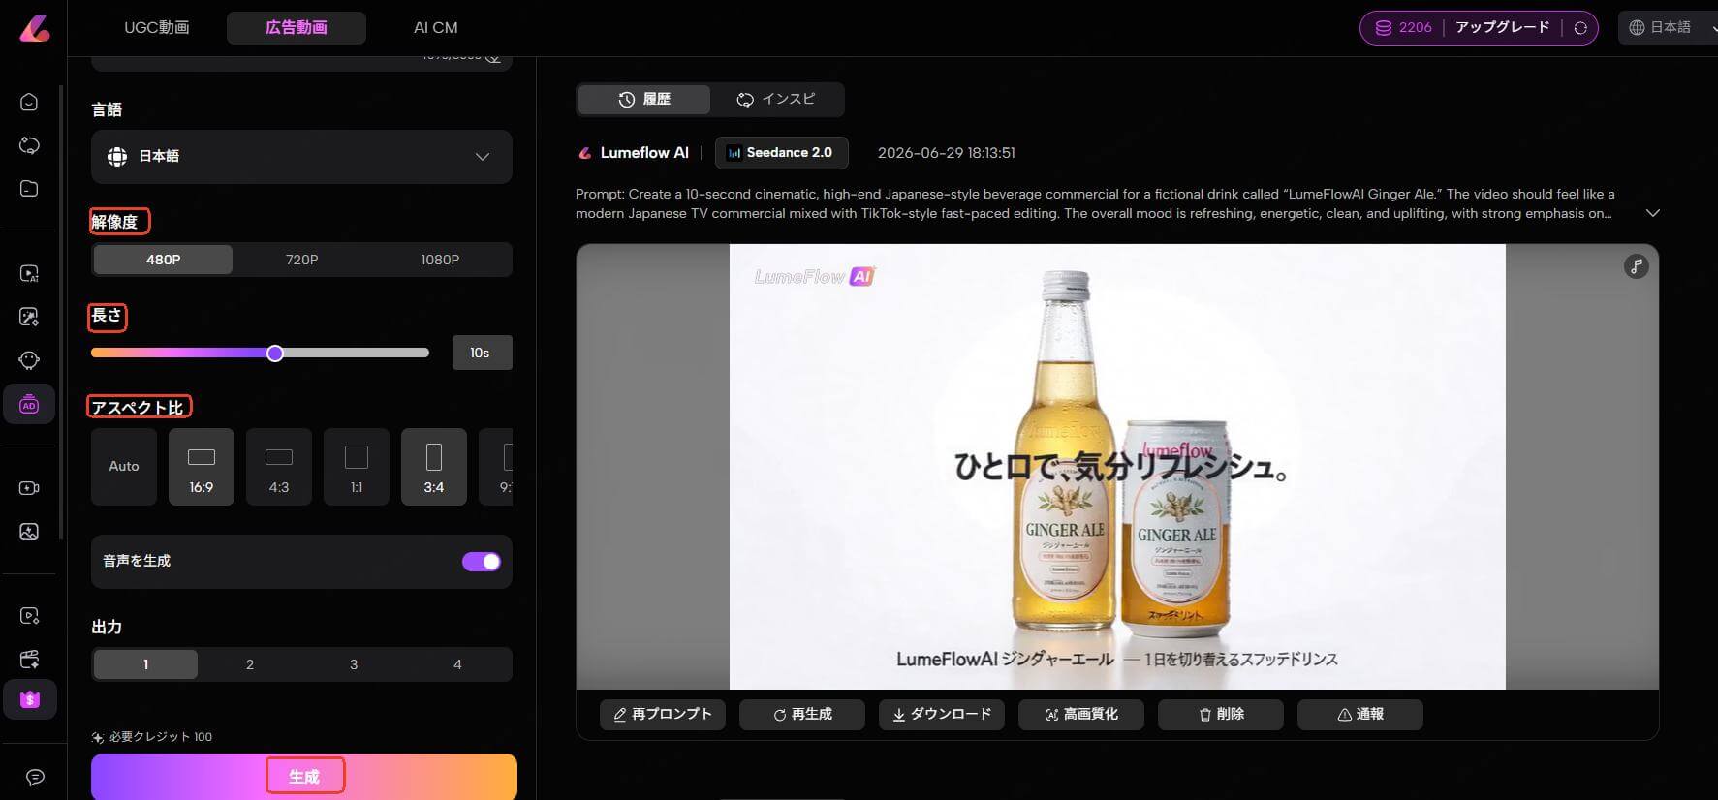Viewport: 1718px width, 800px height.
Task: Open the chat feedback sidebar icon
Action: [x=35, y=777]
